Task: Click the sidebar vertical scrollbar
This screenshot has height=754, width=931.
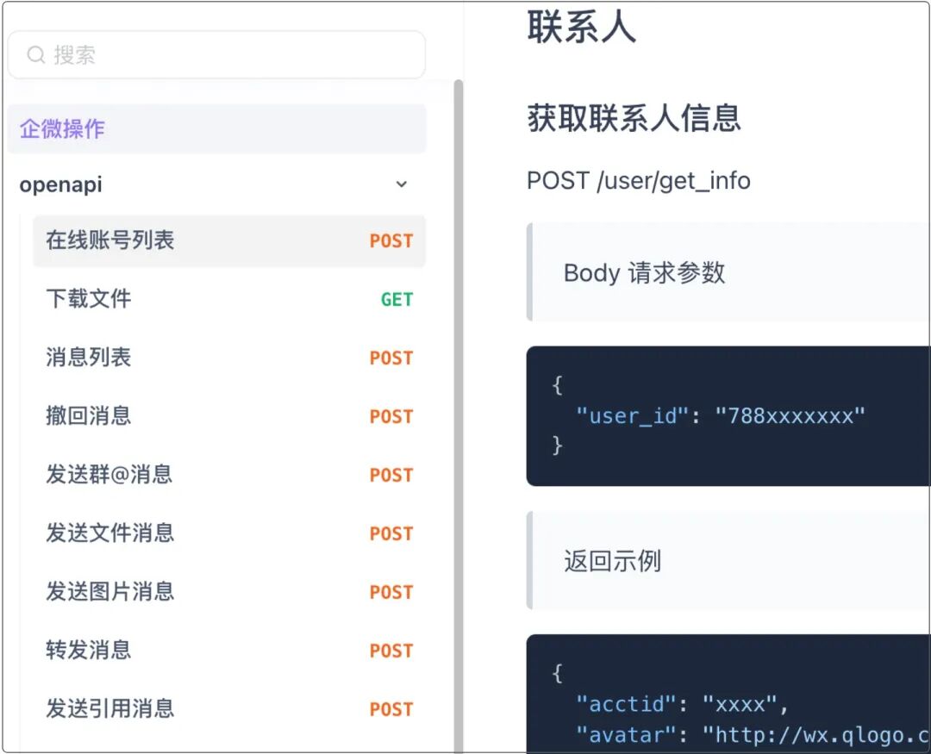Action: point(459,415)
